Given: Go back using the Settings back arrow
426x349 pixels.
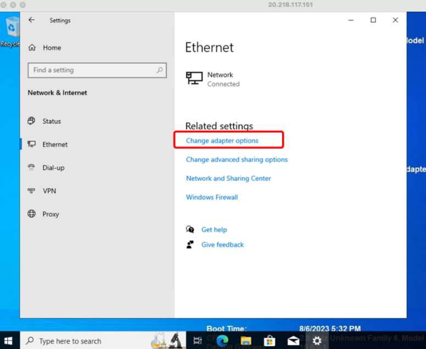Looking at the screenshot, I should [x=31, y=20].
